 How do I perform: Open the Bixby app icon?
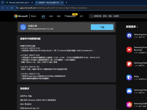(129, 77)
